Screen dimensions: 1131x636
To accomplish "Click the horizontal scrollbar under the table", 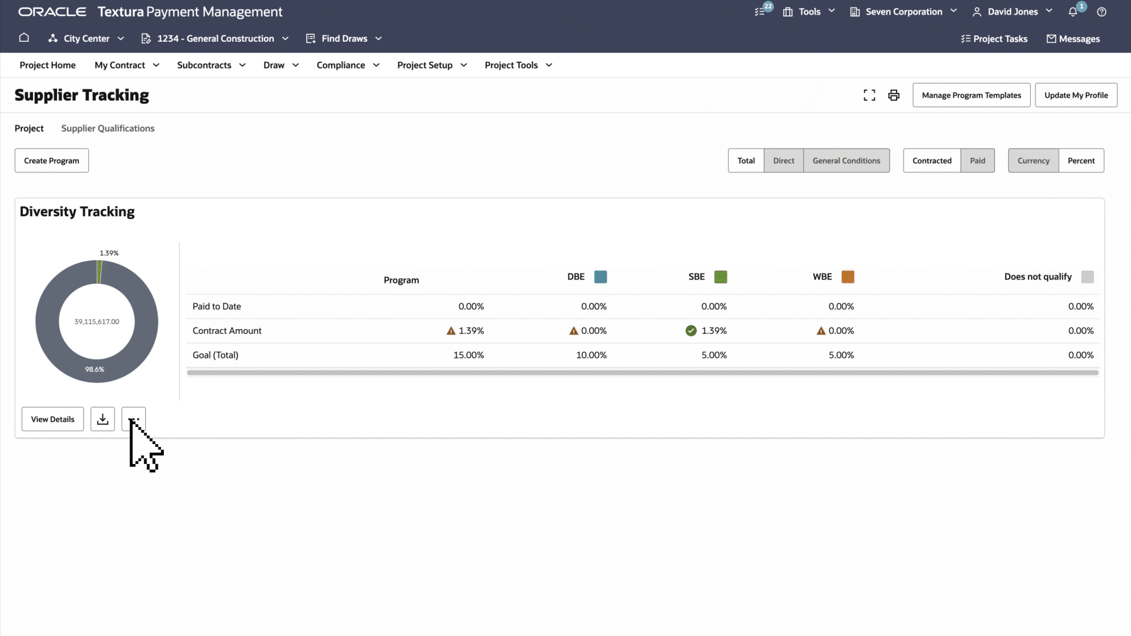I will tap(642, 373).
